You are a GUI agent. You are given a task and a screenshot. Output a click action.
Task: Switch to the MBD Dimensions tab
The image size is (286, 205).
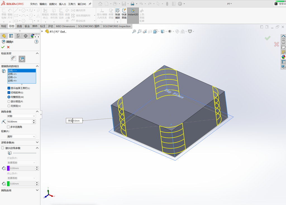(x=65, y=26)
